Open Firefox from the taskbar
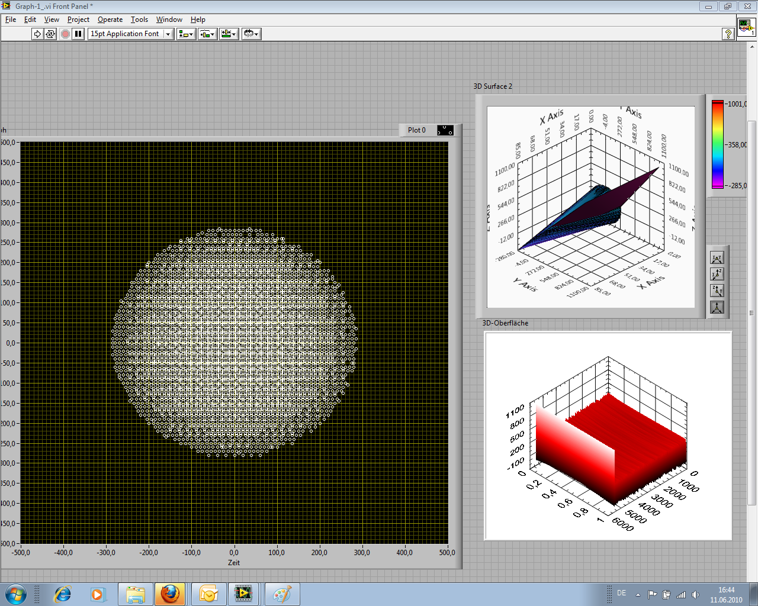Viewport: 758px width, 606px height. [x=170, y=594]
